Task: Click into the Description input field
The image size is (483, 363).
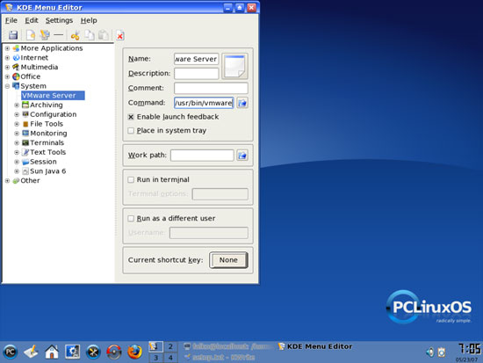Action: pos(196,74)
